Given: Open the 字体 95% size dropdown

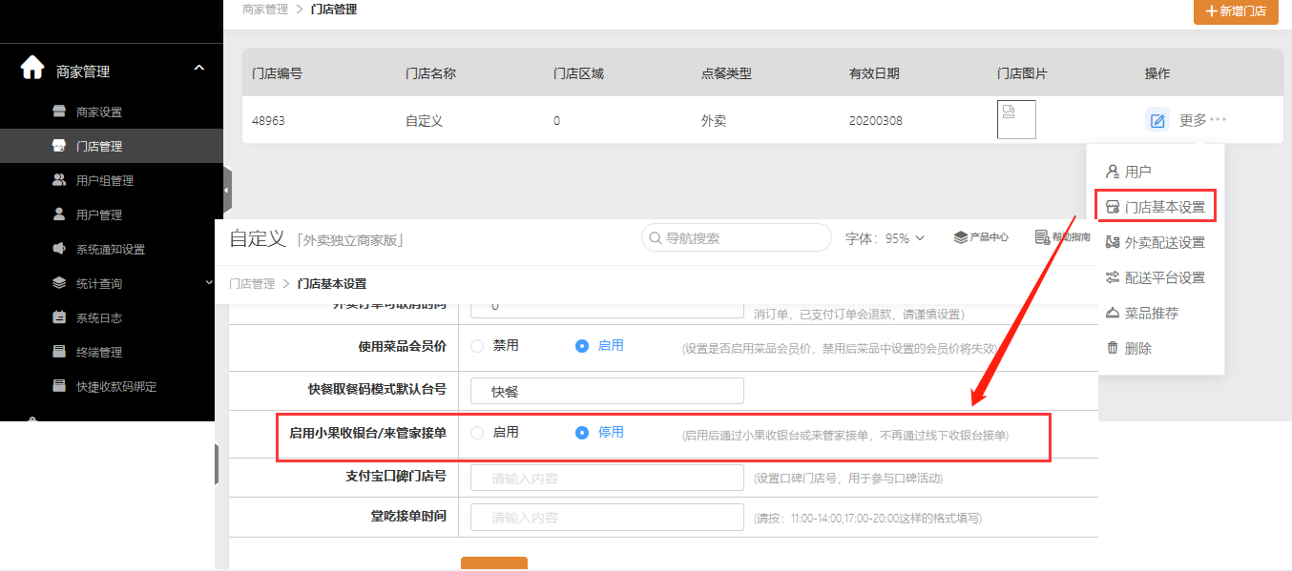Looking at the screenshot, I should click(x=886, y=238).
